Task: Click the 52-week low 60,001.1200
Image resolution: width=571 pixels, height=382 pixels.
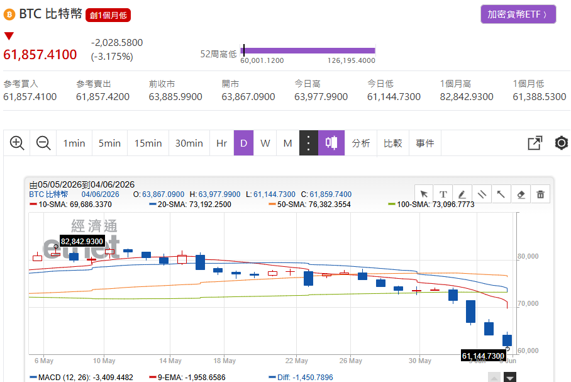Action: click(x=262, y=60)
